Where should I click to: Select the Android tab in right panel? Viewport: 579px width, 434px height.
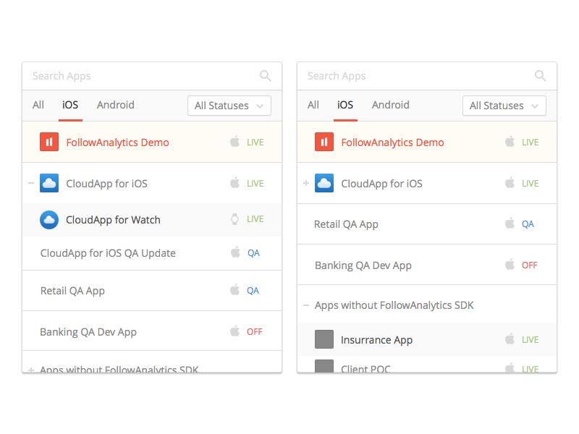click(x=391, y=105)
